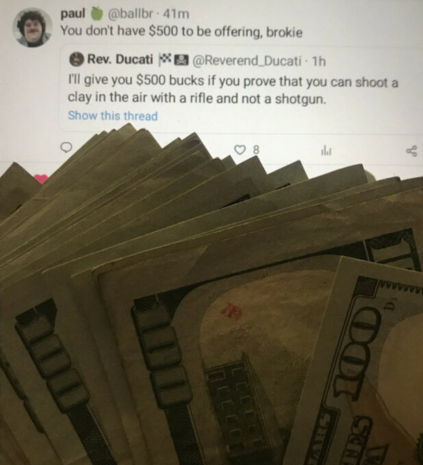Click the @ballbr handle
Screen dimensions: 423x465
tap(130, 14)
